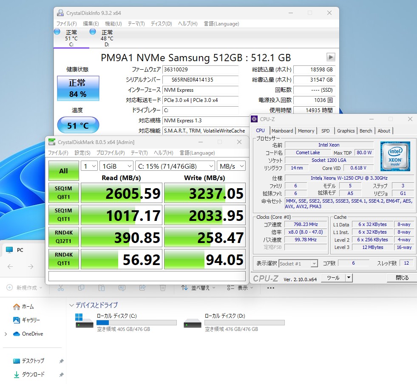This screenshot has height=384, width=417.
Task: Click the Explorer back arrow
Action: click(x=10, y=266)
